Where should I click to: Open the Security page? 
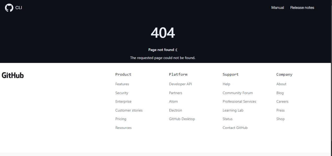pyautogui.click(x=122, y=93)
